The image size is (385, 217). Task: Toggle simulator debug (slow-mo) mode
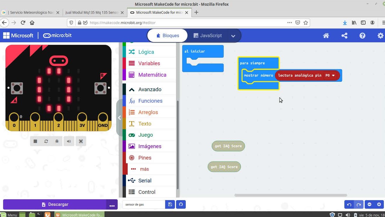pyautogui.click(x=57, y=141)
